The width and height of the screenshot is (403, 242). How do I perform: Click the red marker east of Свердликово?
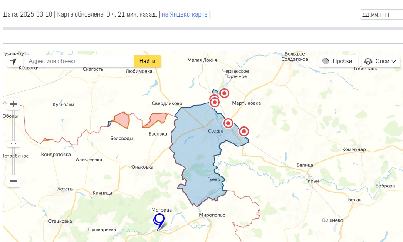(215, 103)
